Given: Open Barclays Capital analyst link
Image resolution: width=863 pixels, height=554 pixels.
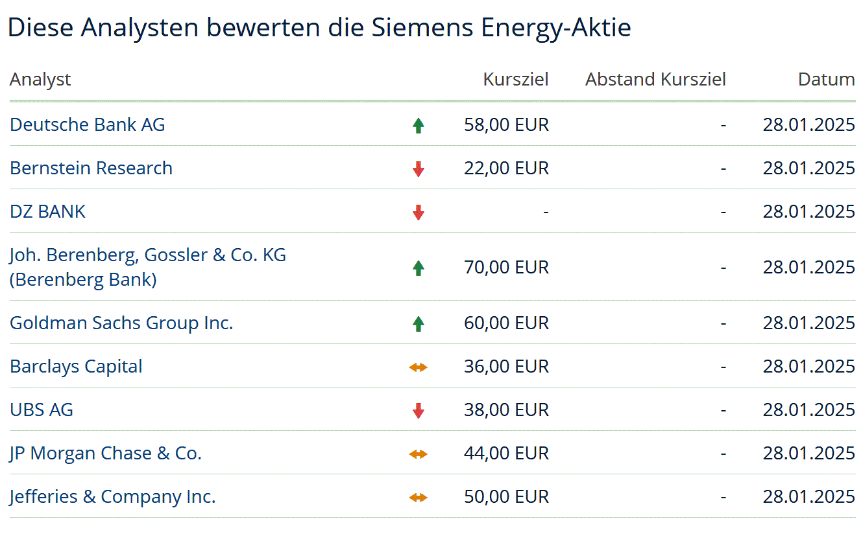Looking at the screenshot, I should [76, 366].
